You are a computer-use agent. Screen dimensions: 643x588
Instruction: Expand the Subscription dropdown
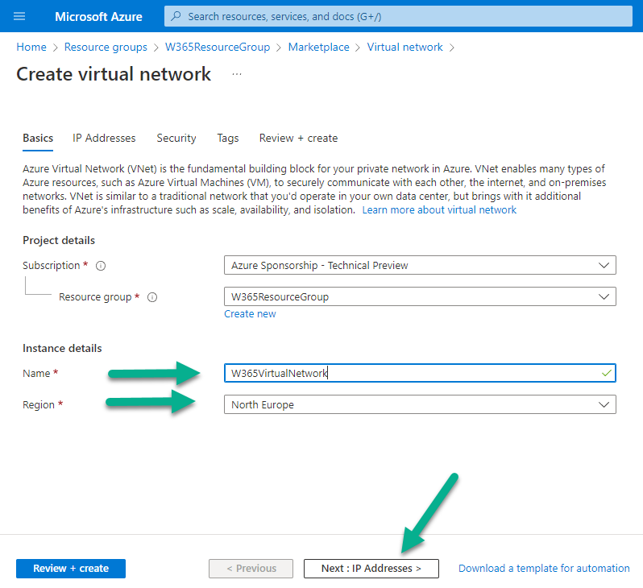[x=420, y=265]
